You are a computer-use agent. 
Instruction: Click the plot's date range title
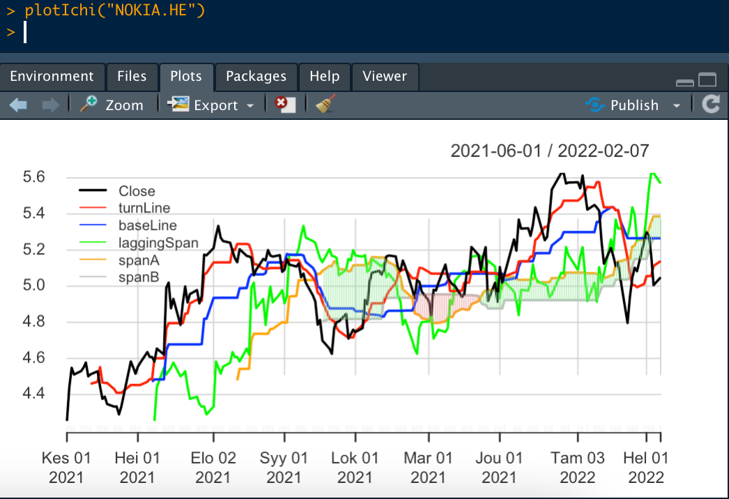tap(549, 151)
